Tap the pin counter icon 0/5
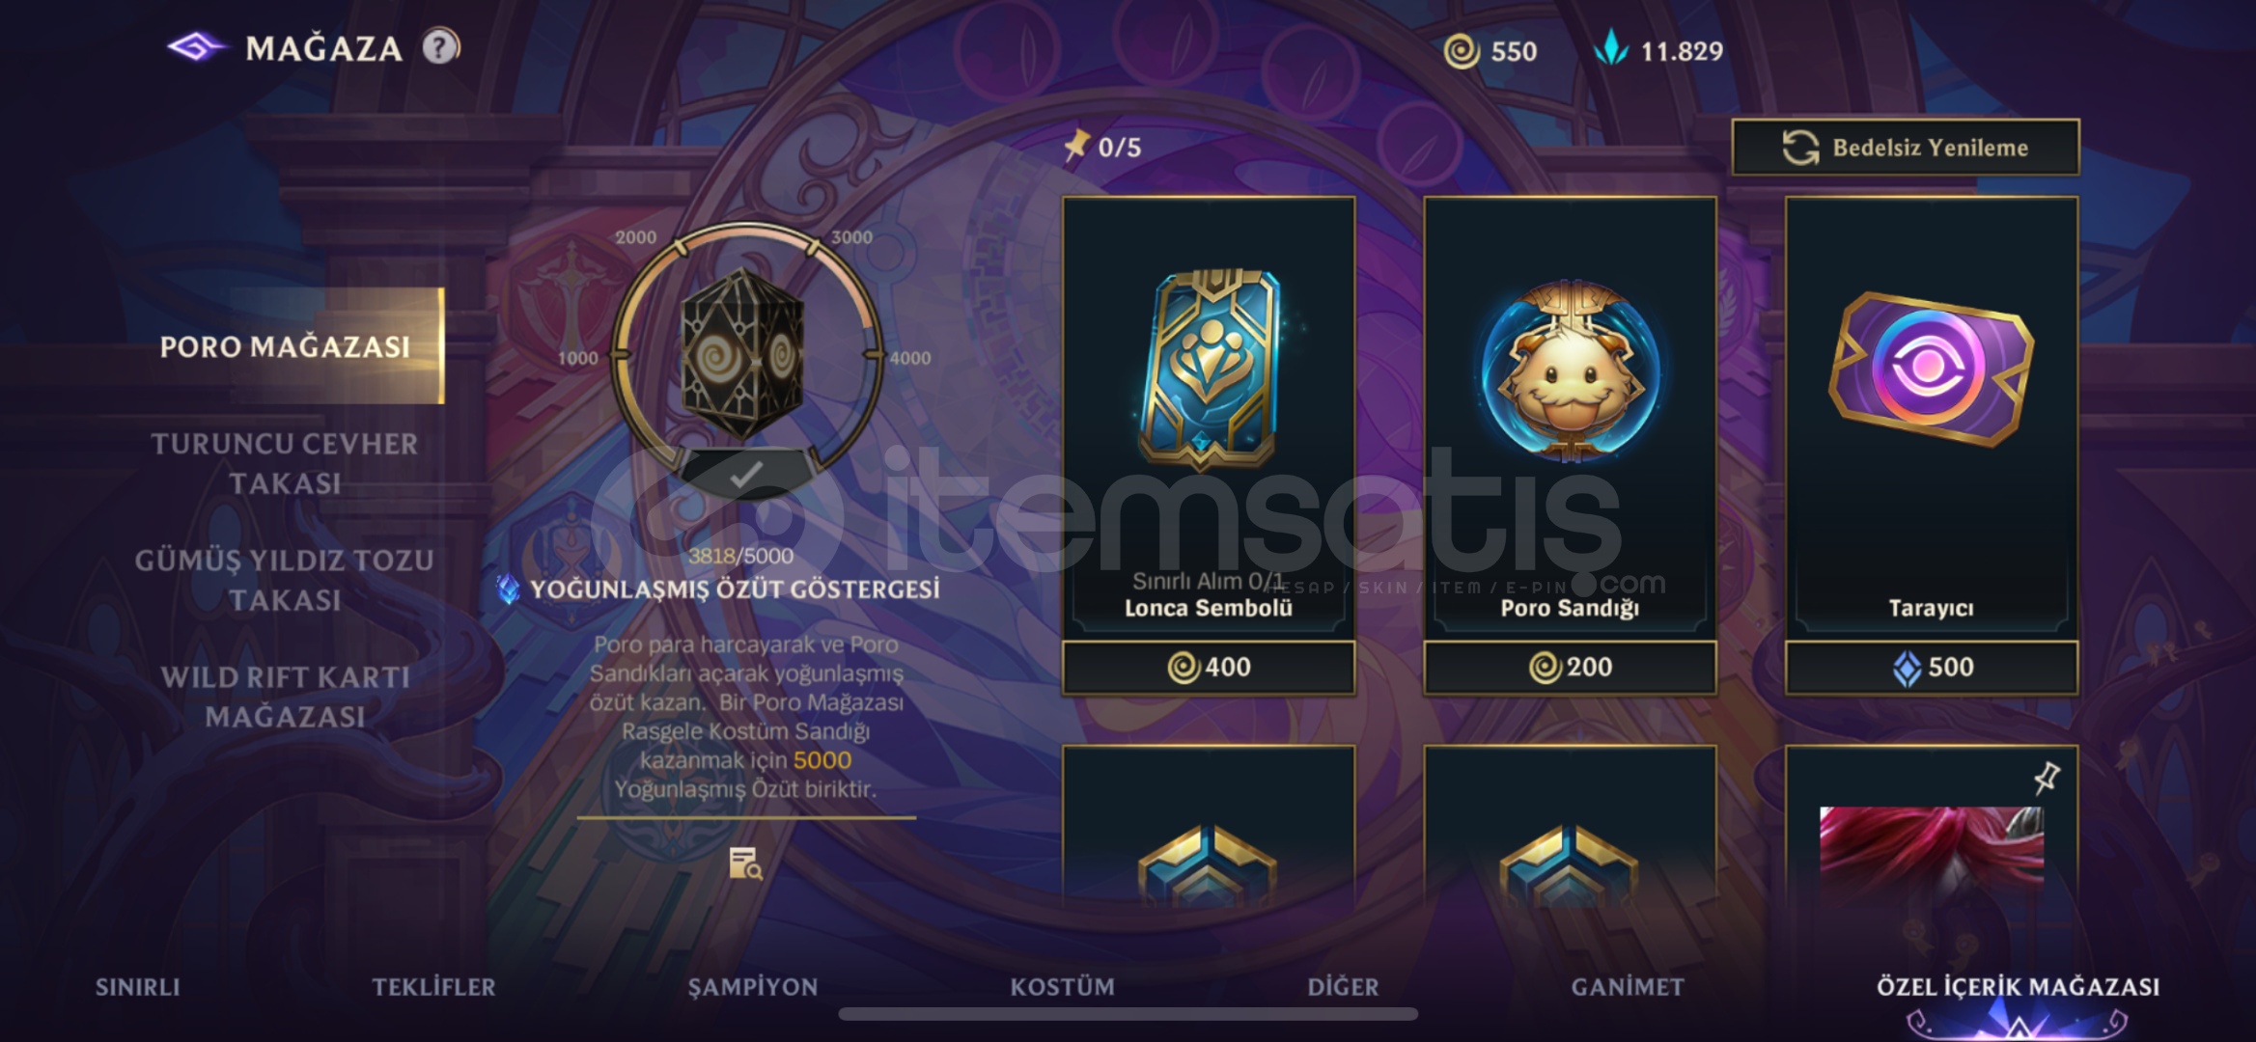Image resolution: width=2256 pixels, height=1042 pixels. click(x=1076, y=147)
